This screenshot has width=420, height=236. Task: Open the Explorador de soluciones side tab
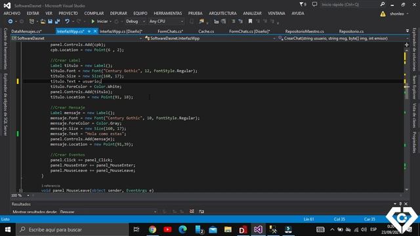click(414, 50)
